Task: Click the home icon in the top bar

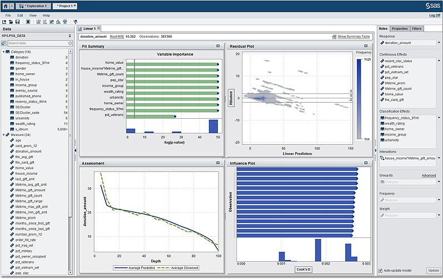Action: tap(5, 5)
